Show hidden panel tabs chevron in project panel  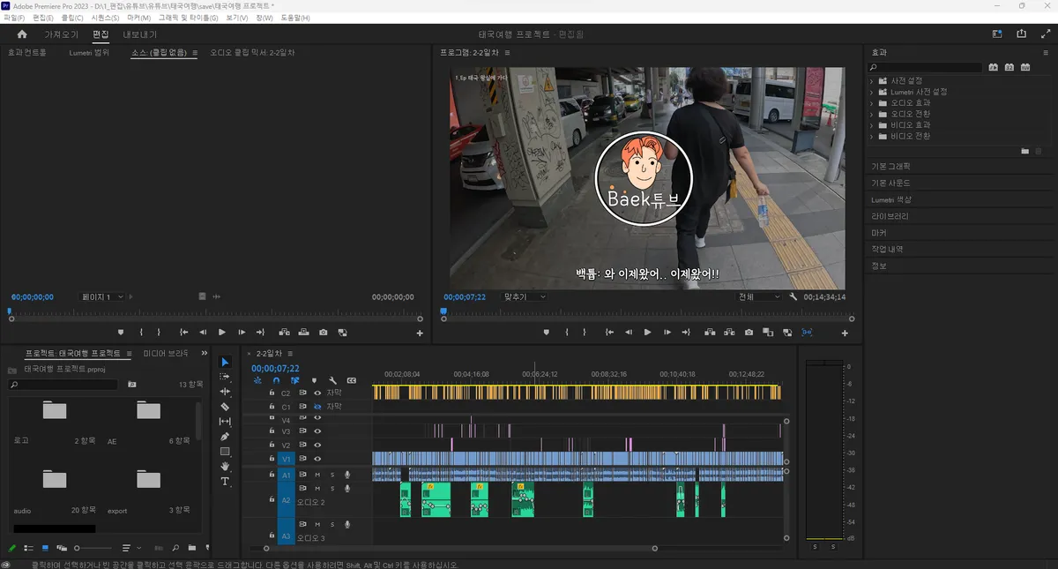pos(204,353)
